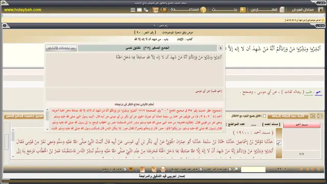Click the detailed list icon at panel edge
Viewport: 327px width, 184px height.
320,116
